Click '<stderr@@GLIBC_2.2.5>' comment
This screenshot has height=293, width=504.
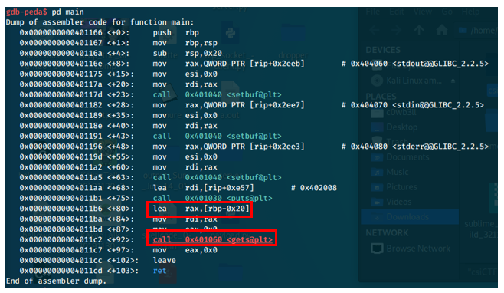click(x=440, y=146)
